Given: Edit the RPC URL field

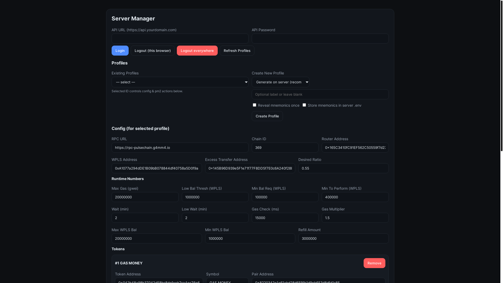Looking at the screenshot, I should pos(180,148).
